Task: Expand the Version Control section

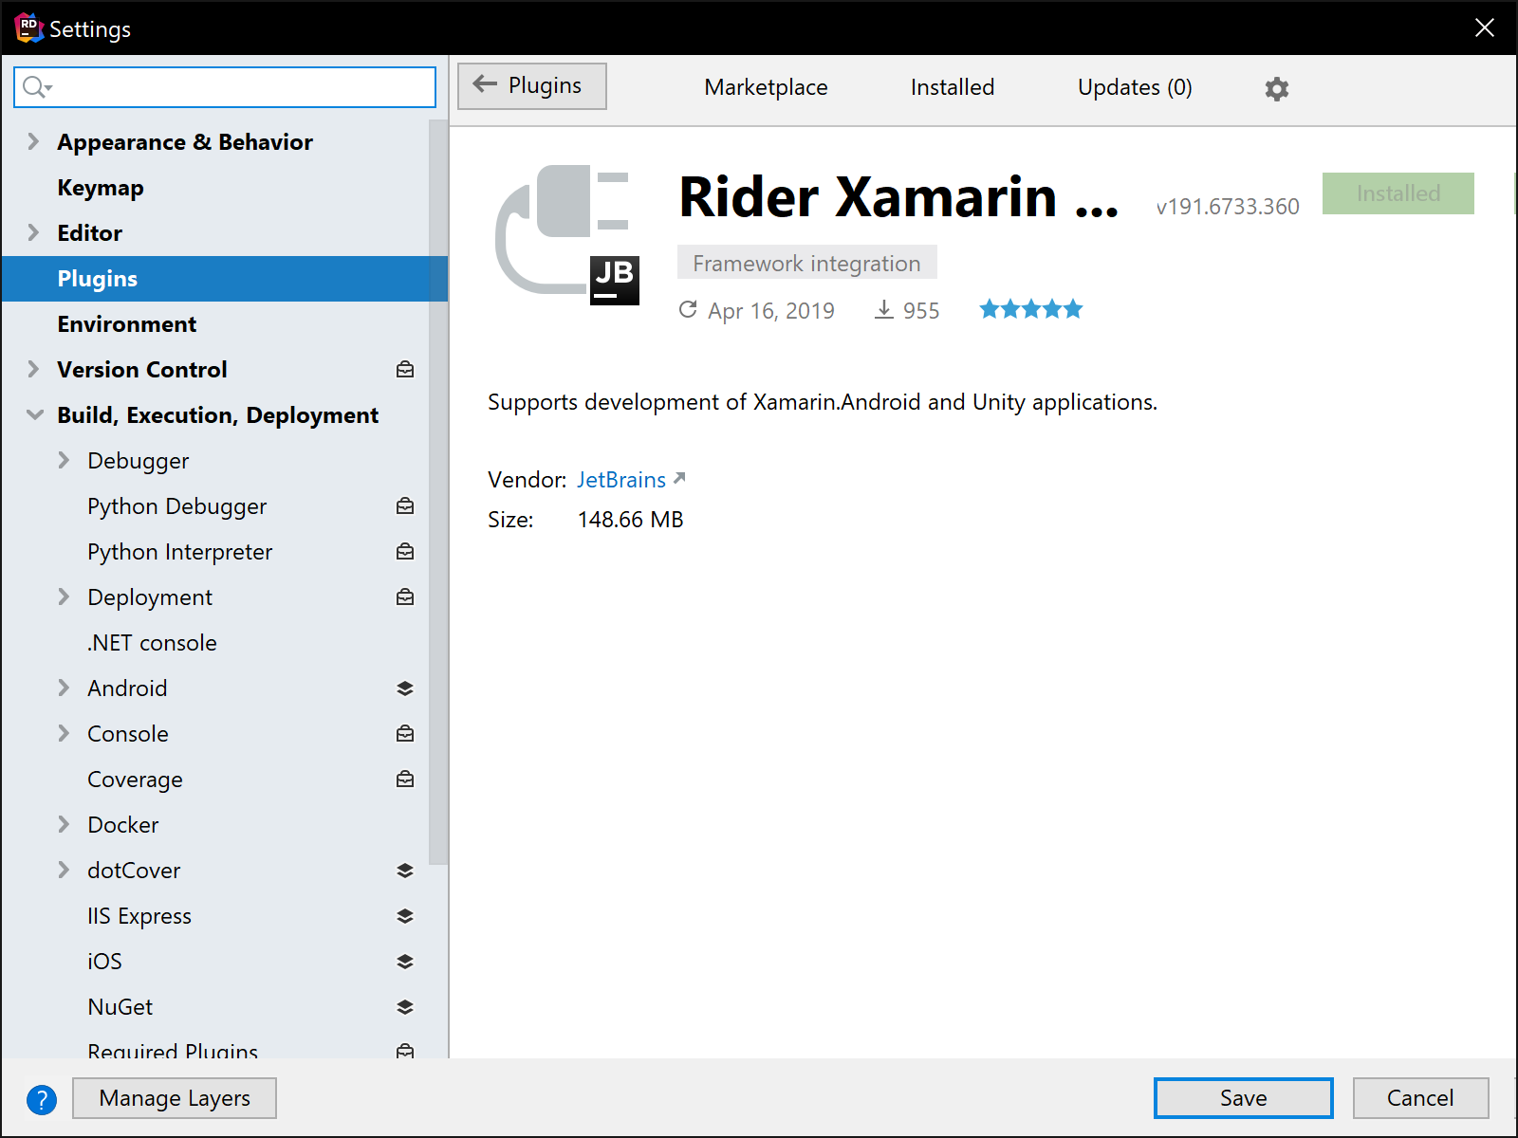Action: pyautogui.click(x=33, y=369)
